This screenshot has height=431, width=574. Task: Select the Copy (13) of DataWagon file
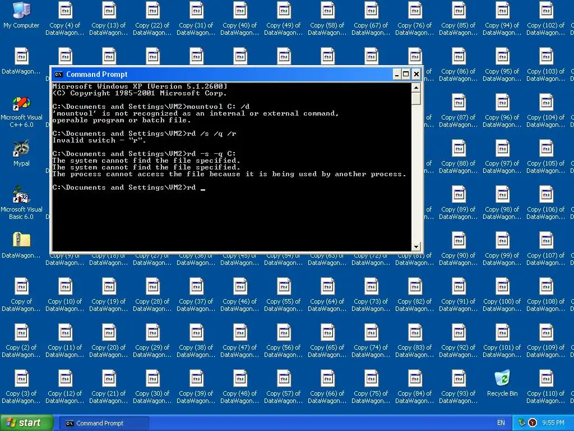[109, 19]
